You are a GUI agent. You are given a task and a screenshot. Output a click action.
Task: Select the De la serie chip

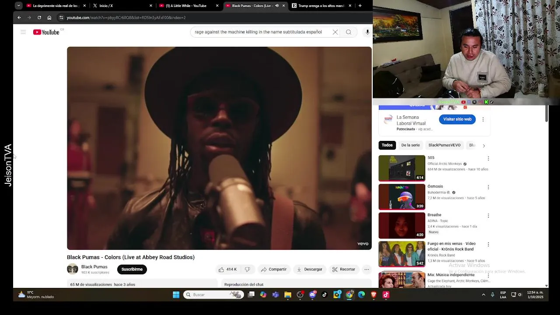[x=410, y=145]
